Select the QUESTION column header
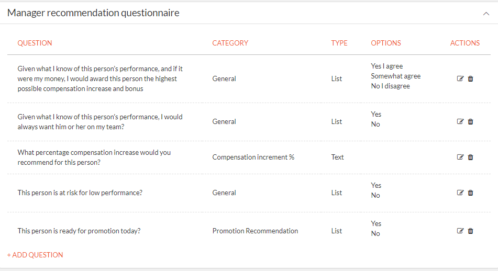 tap(35, 43)
